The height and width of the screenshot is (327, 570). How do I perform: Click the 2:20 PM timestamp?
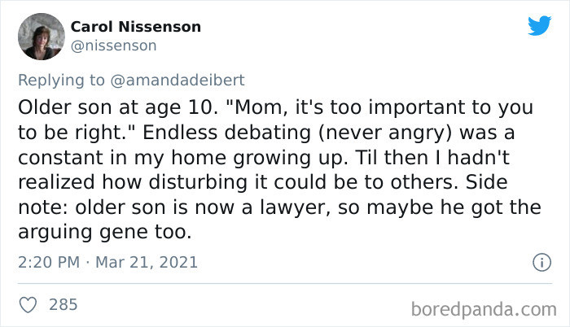48,263
